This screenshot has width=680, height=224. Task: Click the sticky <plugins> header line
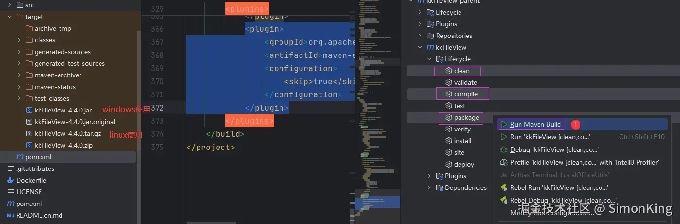pyautogui.click(x=247, y=9)
